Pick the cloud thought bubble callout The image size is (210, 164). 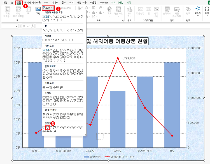coord(54,127)
